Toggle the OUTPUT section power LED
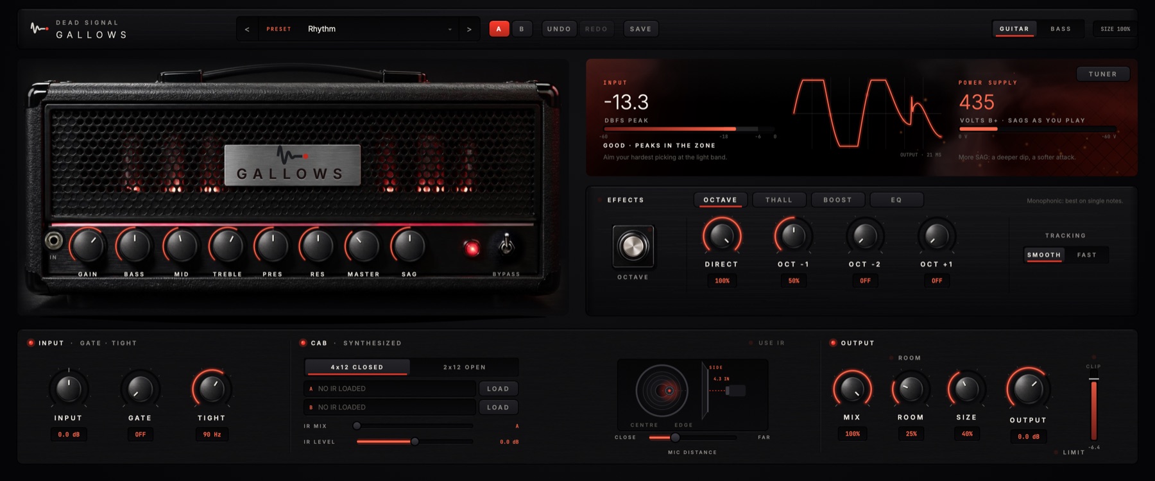Image resolution: width=1155 pixels, height=481 pixels. pos(833,342)
